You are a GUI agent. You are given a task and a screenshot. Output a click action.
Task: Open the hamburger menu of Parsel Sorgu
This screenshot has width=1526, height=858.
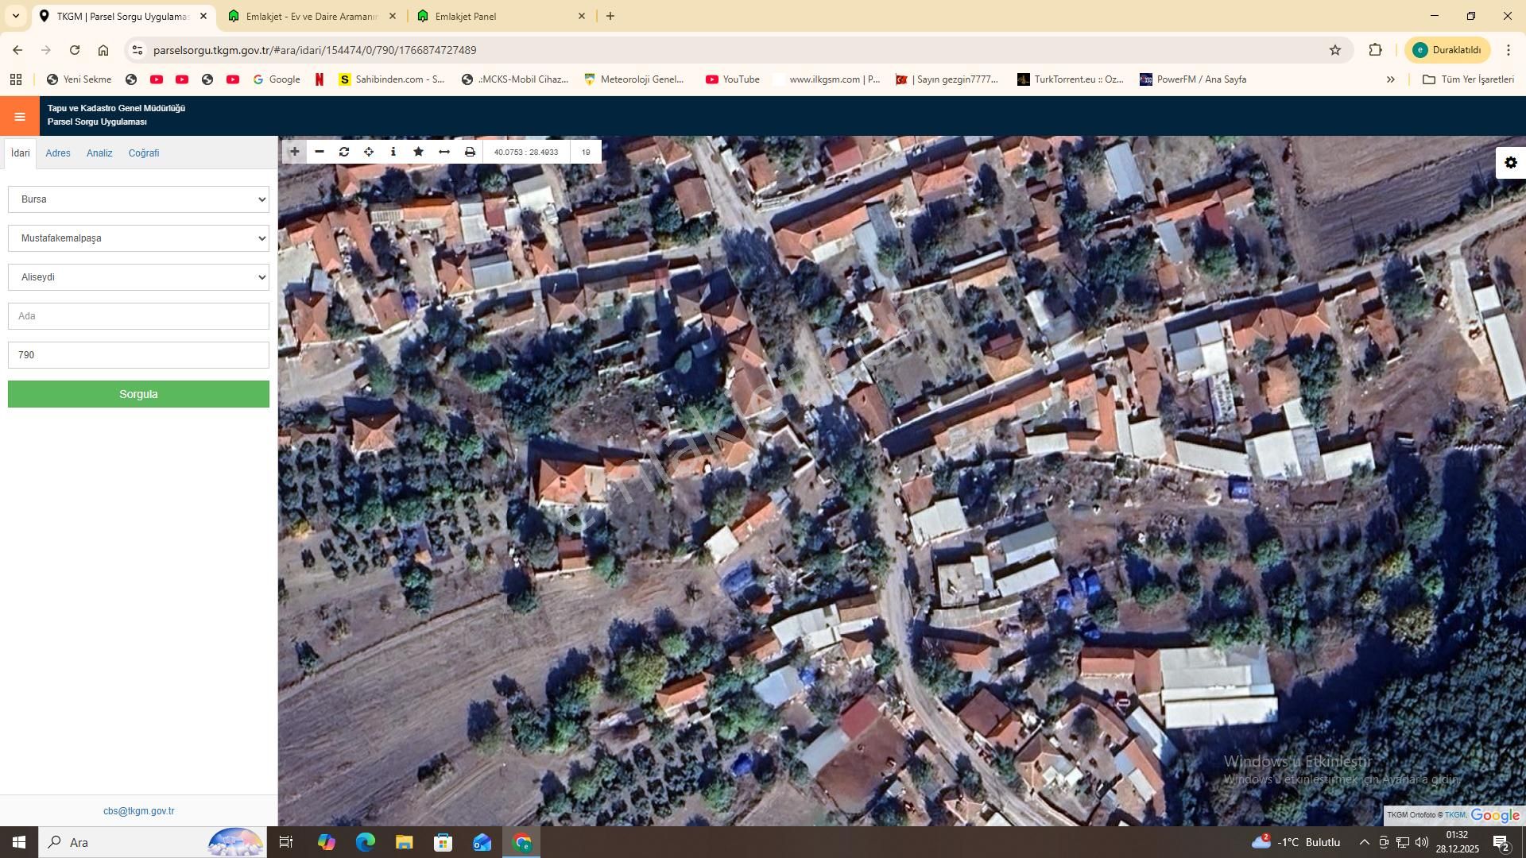tap(19, 116)
